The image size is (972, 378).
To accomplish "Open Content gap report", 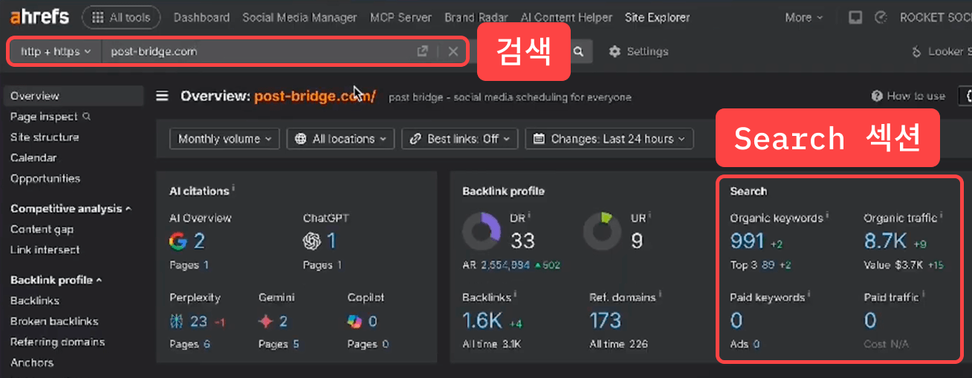I will [x=42, y=229].
